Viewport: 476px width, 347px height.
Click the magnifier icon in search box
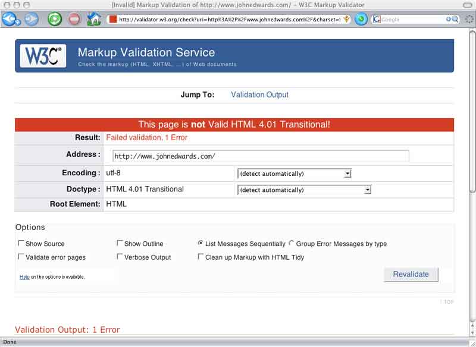[455, 20]
